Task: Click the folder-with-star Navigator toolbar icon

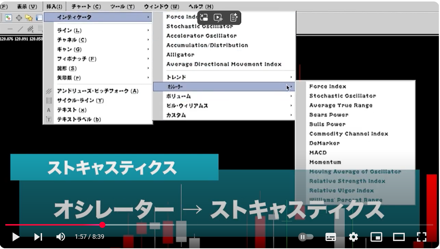Action: 29,18
